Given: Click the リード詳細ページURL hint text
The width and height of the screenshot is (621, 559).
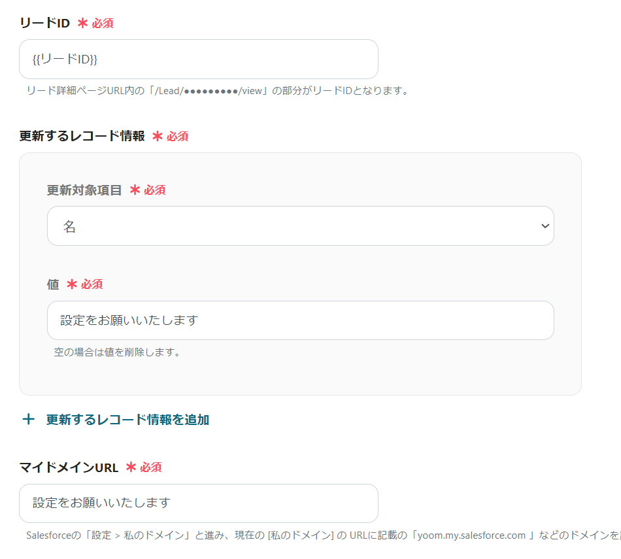Looking at the screenshot, I should [x=218, y=91].
